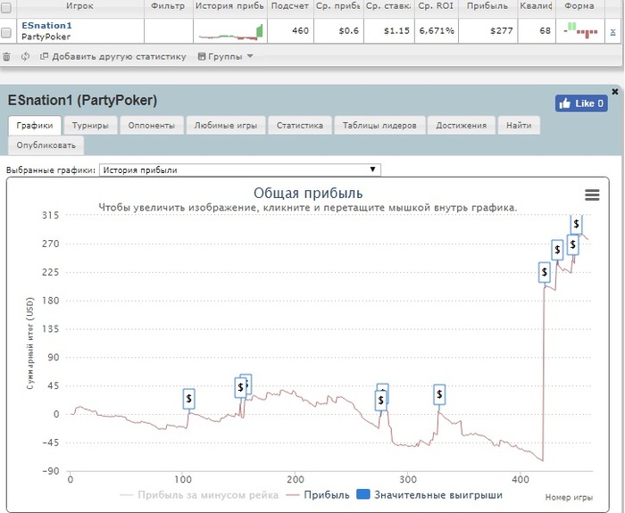Tick the ESnation1 row checkbox
This screenshot has height=513, width=625.
tap(6, 32)
